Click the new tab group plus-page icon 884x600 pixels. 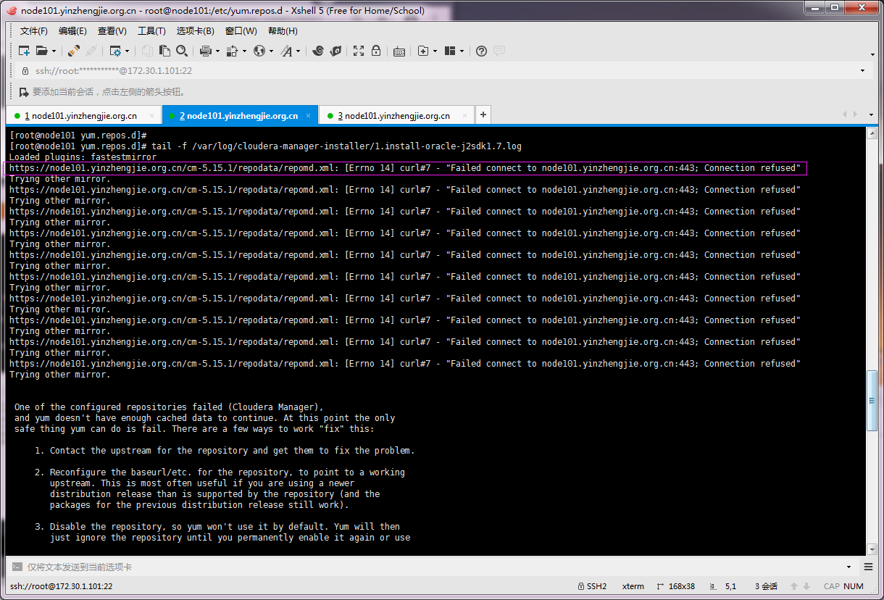pos(423,51)
